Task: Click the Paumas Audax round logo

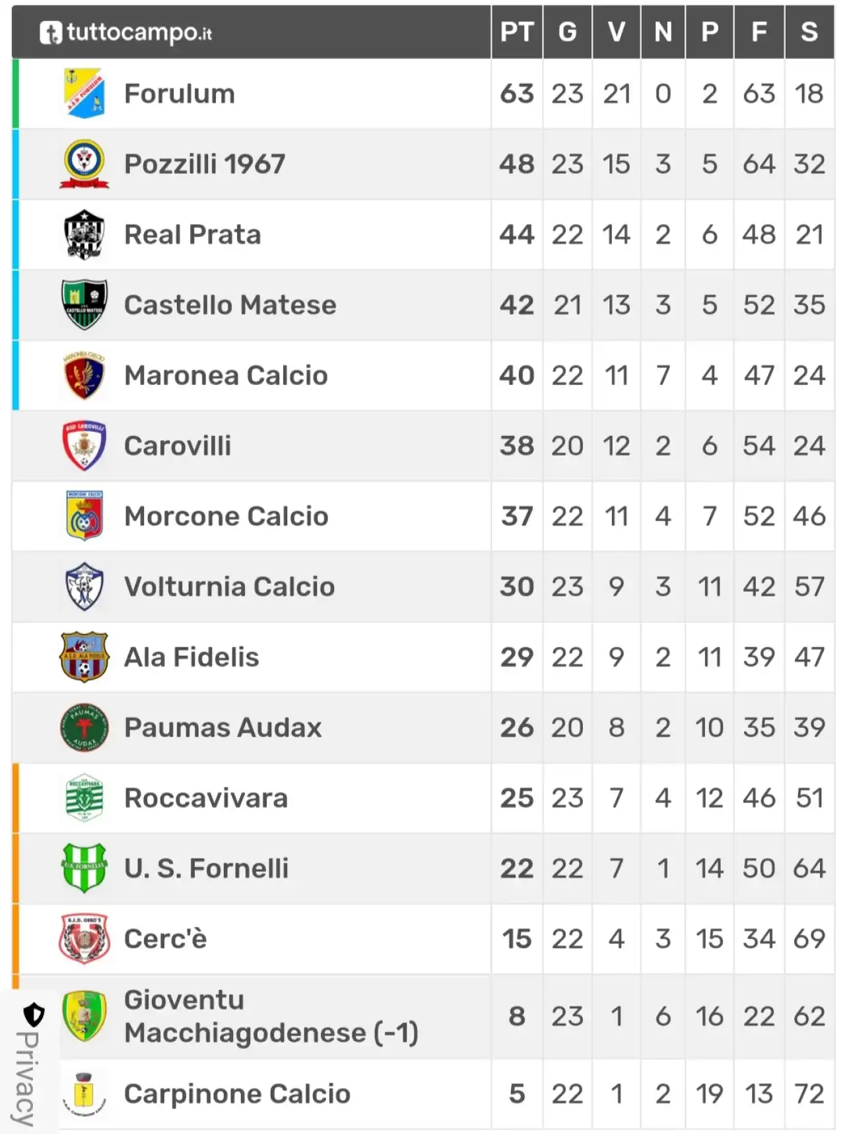Action: pyautogui.click(x=84, y=727)
